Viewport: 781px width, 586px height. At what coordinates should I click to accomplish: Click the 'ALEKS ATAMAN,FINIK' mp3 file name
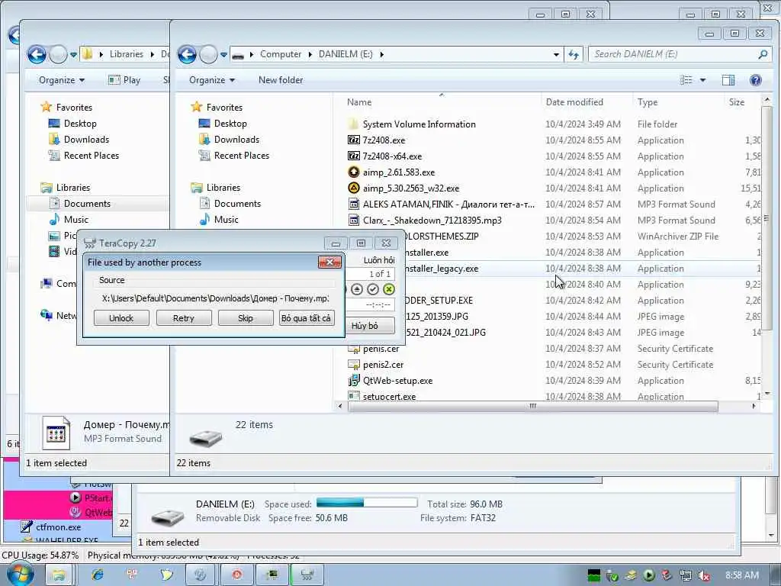tap(448, 204)
